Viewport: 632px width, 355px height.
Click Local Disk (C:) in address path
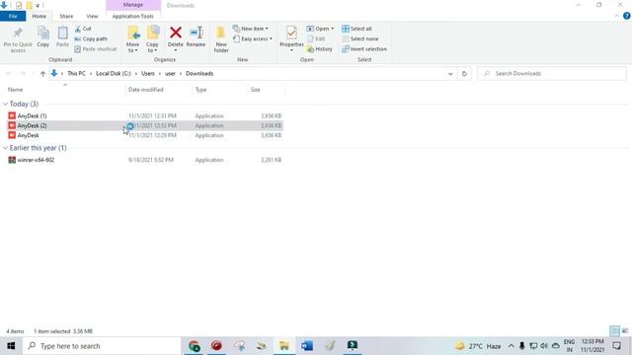[114, 74]
